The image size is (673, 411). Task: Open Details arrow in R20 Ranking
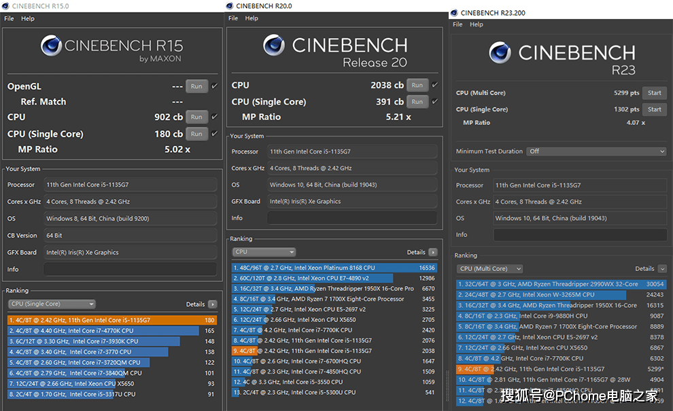[433, 252]
